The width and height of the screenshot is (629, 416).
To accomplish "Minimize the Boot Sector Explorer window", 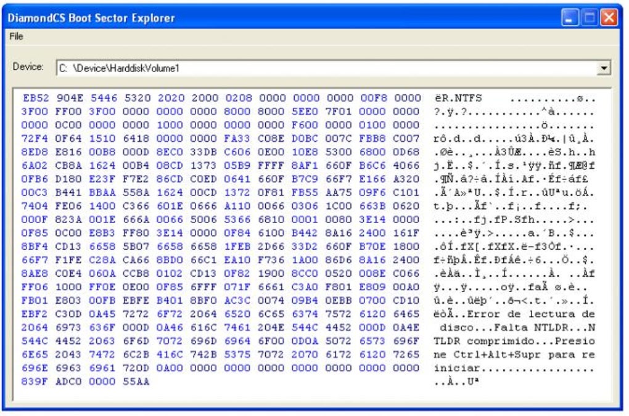I will pos(570,18).
